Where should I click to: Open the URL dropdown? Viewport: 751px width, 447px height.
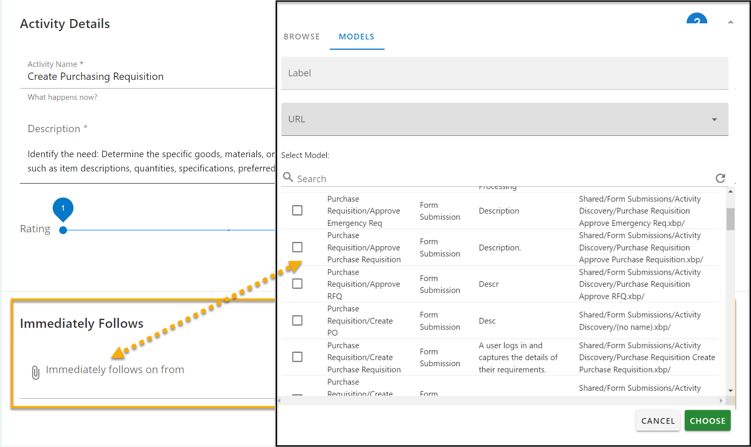(714, 120)
